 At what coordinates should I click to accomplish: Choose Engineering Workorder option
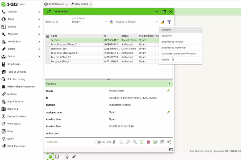coord(180,48)
